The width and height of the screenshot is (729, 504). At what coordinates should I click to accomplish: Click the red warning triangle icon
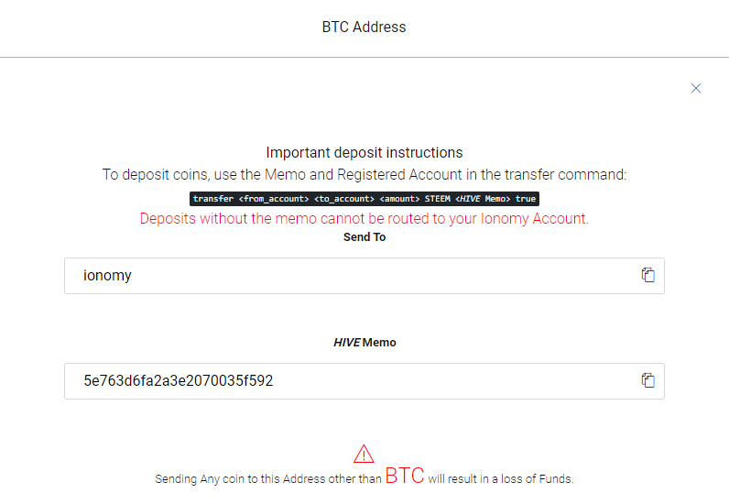point(364,454)
